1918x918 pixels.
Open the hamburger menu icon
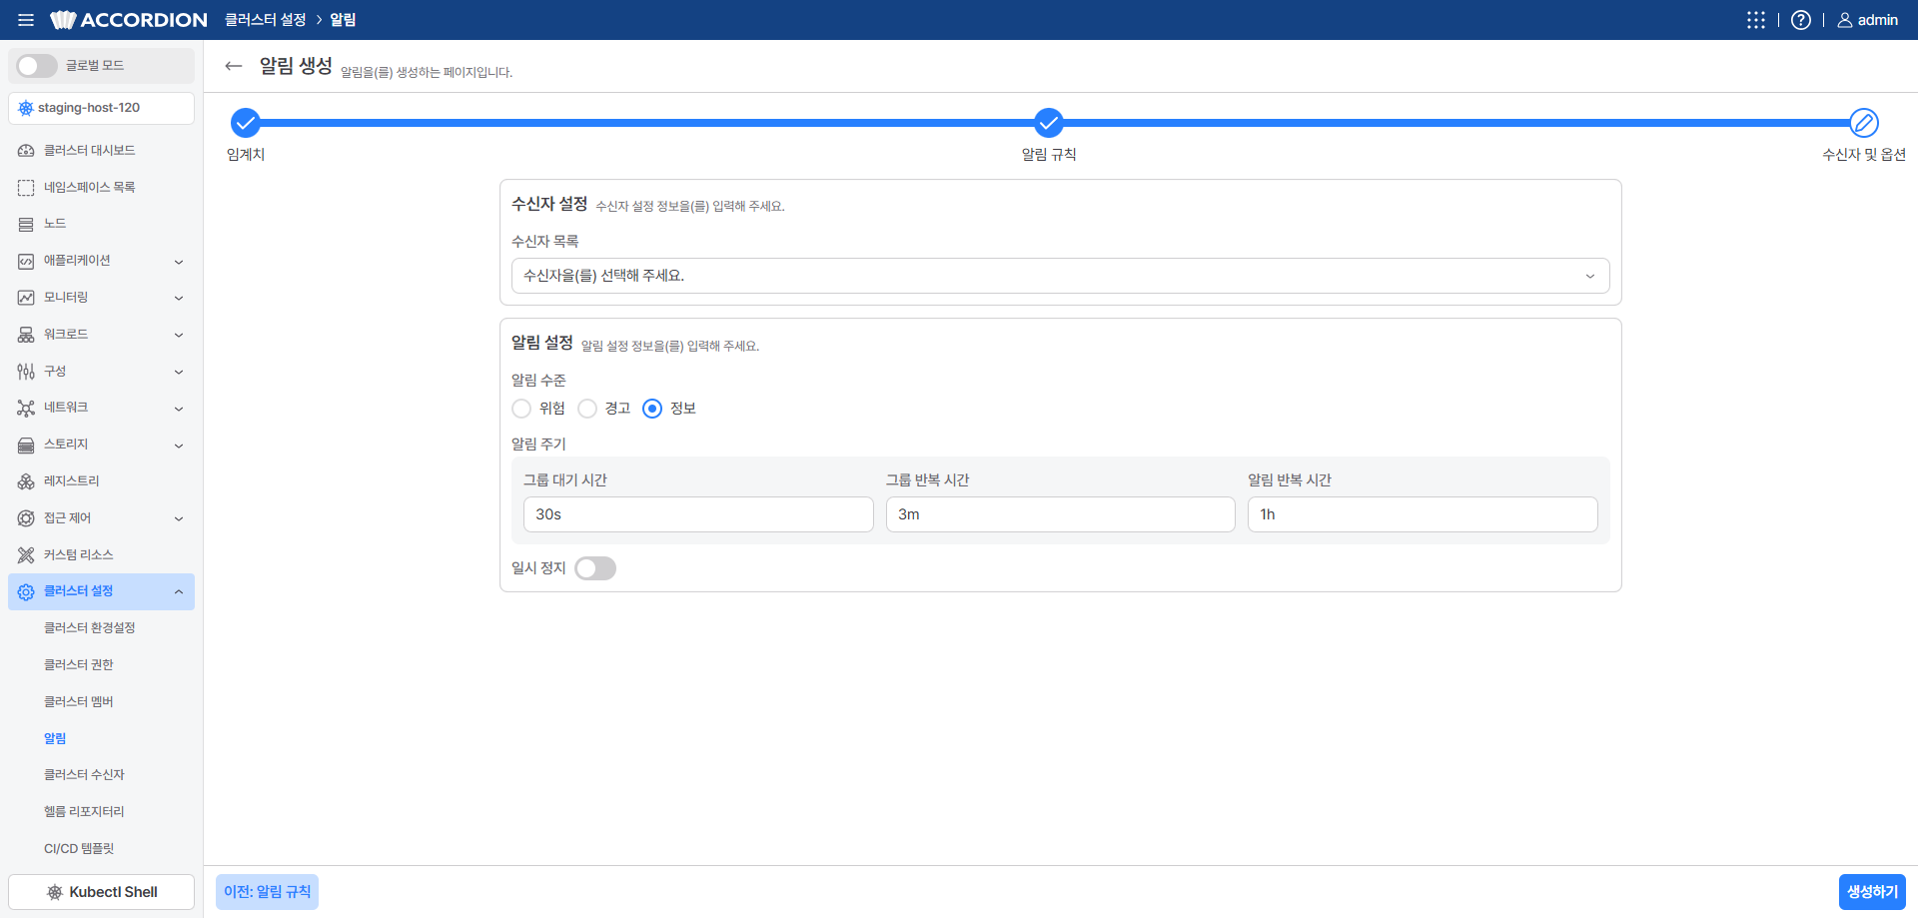coord(26,20)
